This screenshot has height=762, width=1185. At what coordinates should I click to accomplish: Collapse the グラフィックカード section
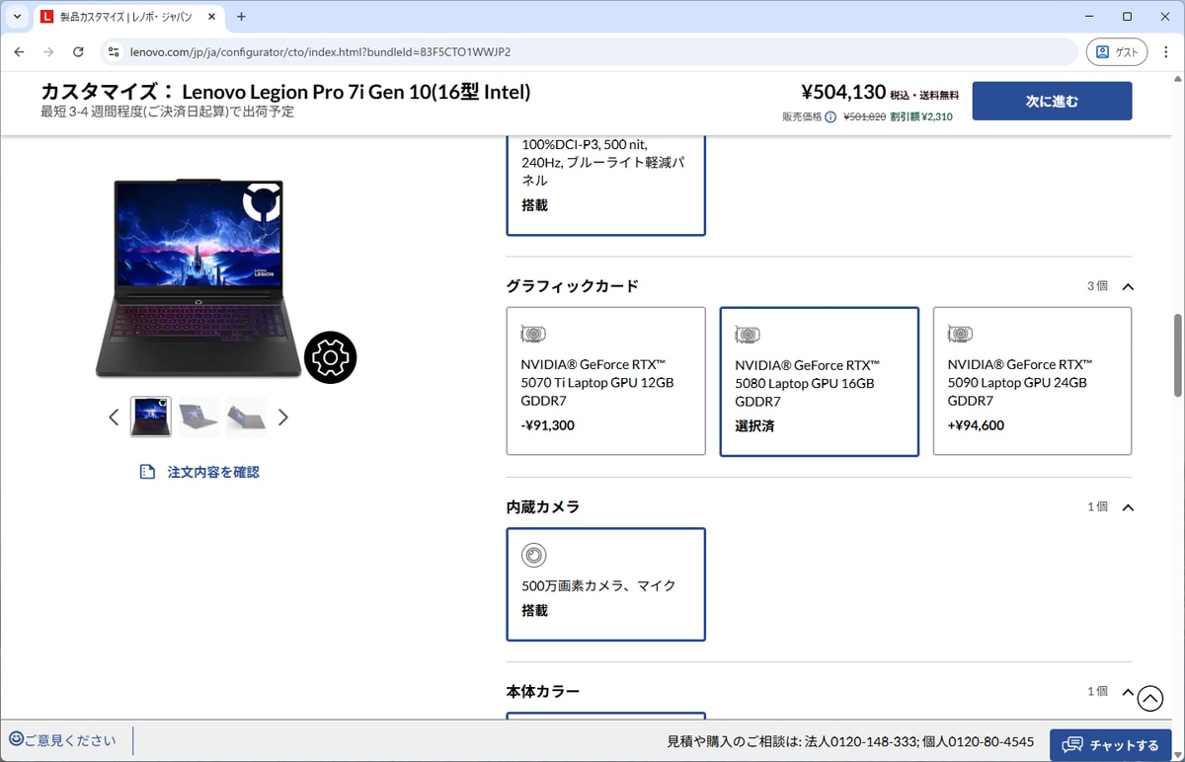pos(1127,286)
